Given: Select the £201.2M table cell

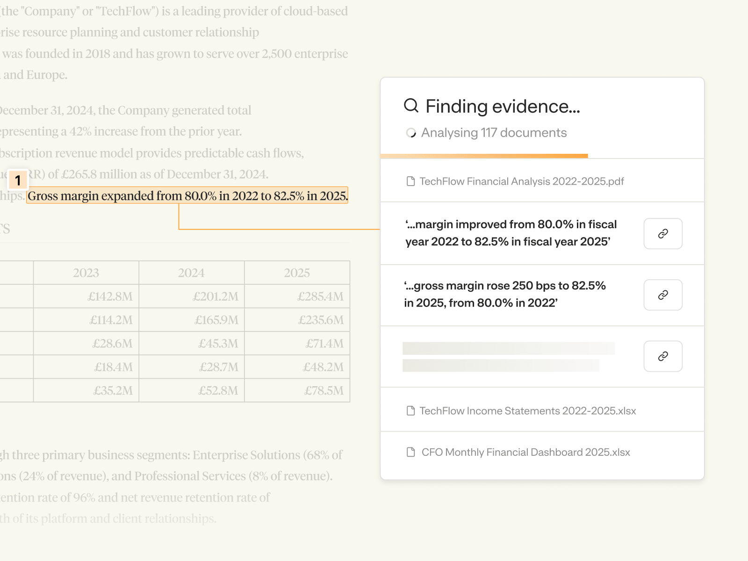Looking at the screenshot, I should pos(192,296).
